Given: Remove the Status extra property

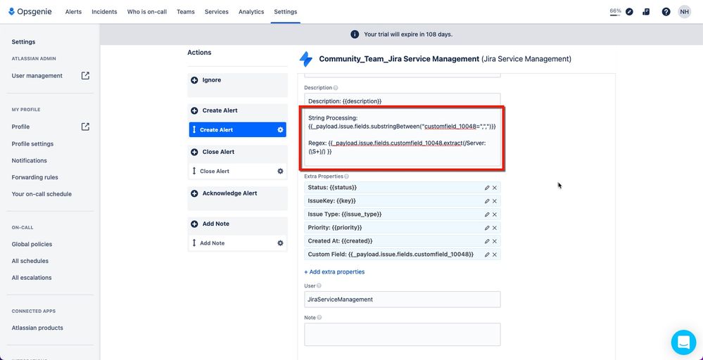Looking at the screenshot, I should tap(495, 188).
